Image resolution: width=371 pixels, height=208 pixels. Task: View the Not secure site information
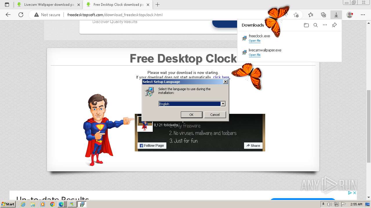(47, 15)
